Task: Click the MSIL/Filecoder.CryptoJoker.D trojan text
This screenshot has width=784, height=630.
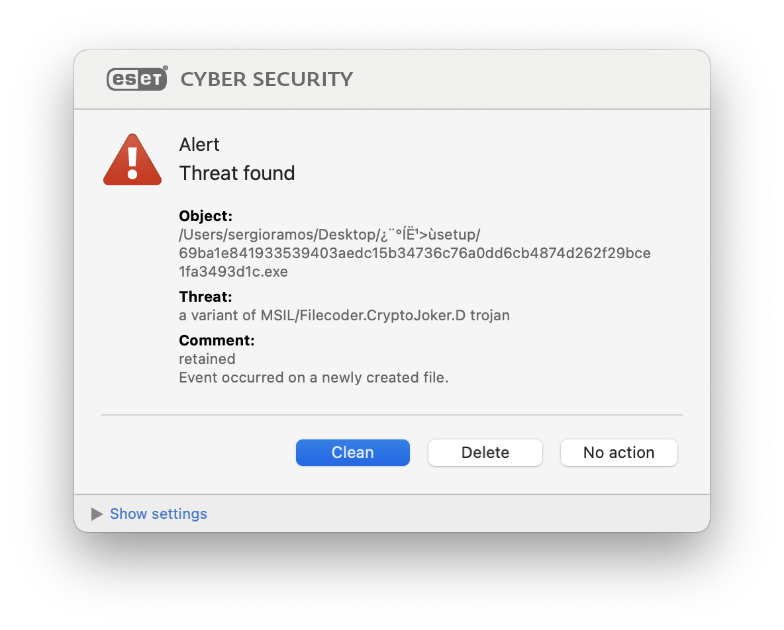Action: click(385, 315)
